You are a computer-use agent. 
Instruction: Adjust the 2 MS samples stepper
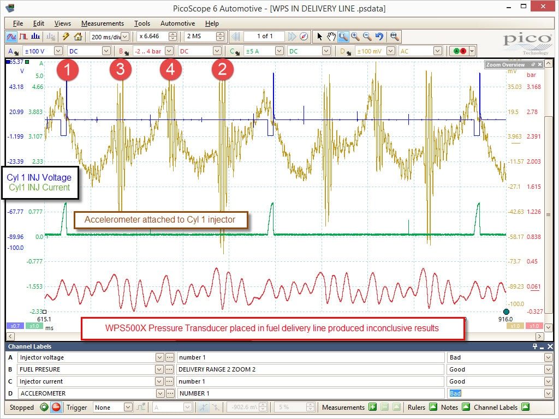tap(221, 37)
